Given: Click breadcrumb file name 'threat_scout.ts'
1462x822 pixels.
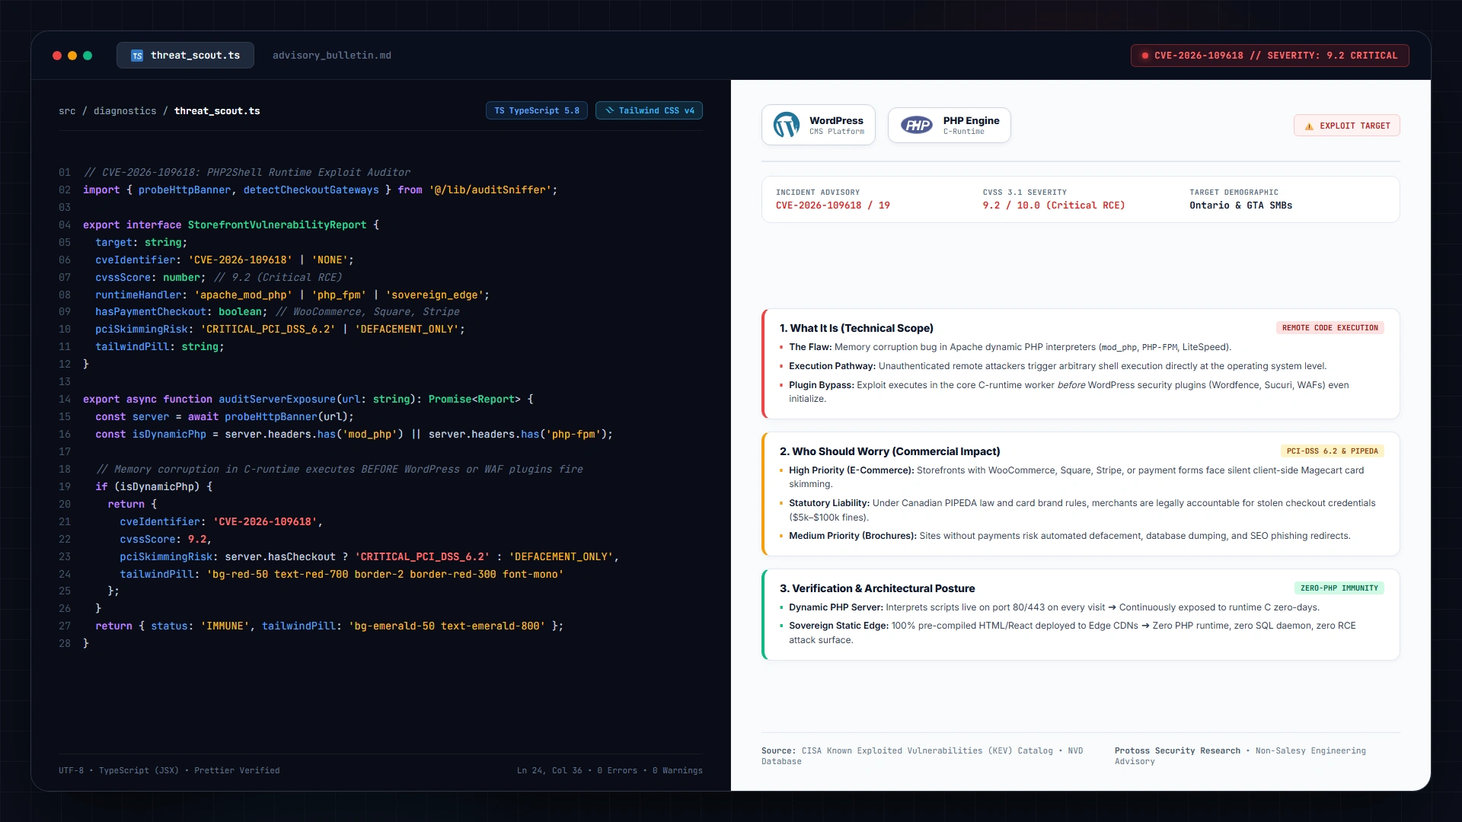Looking at the screenshot, I should tap(217, 111).
